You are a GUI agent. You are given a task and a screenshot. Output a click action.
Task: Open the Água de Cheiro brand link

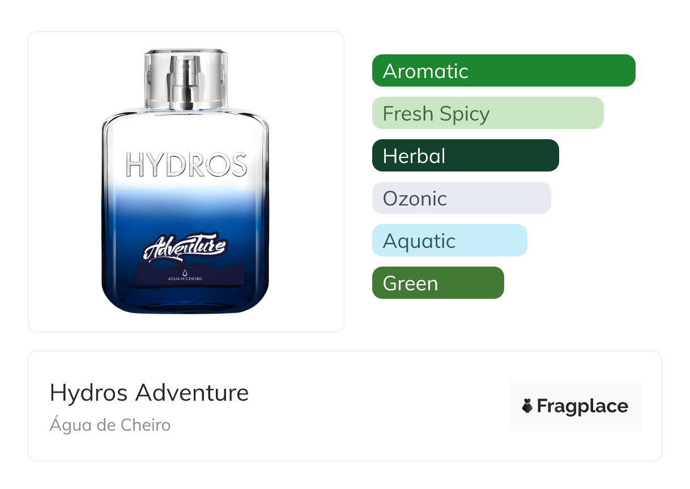110,424
